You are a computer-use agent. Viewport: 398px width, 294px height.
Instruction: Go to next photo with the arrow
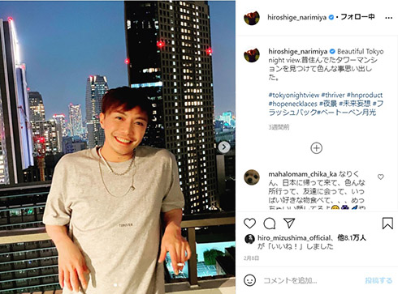coord(224,147)
